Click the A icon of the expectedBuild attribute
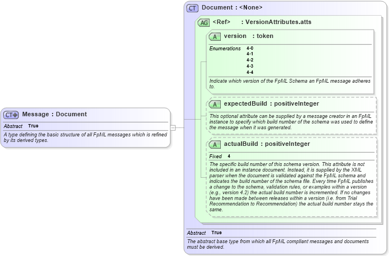The image size is (389, 256). click(x=215, y=104)
